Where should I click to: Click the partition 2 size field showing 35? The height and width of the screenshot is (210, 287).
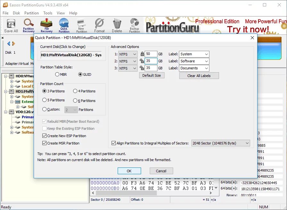coord(151,61)
